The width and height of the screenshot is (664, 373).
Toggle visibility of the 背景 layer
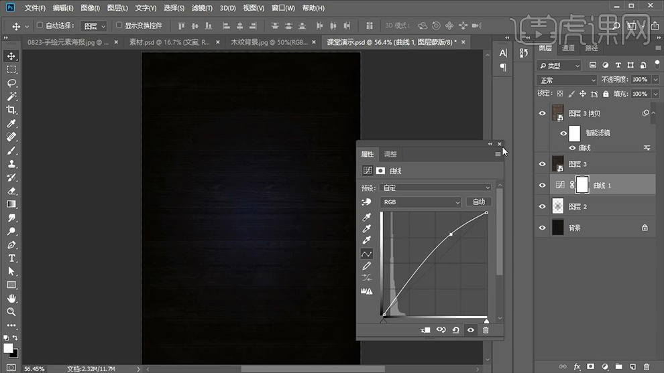pyautogui.click(x=543, y=228)
